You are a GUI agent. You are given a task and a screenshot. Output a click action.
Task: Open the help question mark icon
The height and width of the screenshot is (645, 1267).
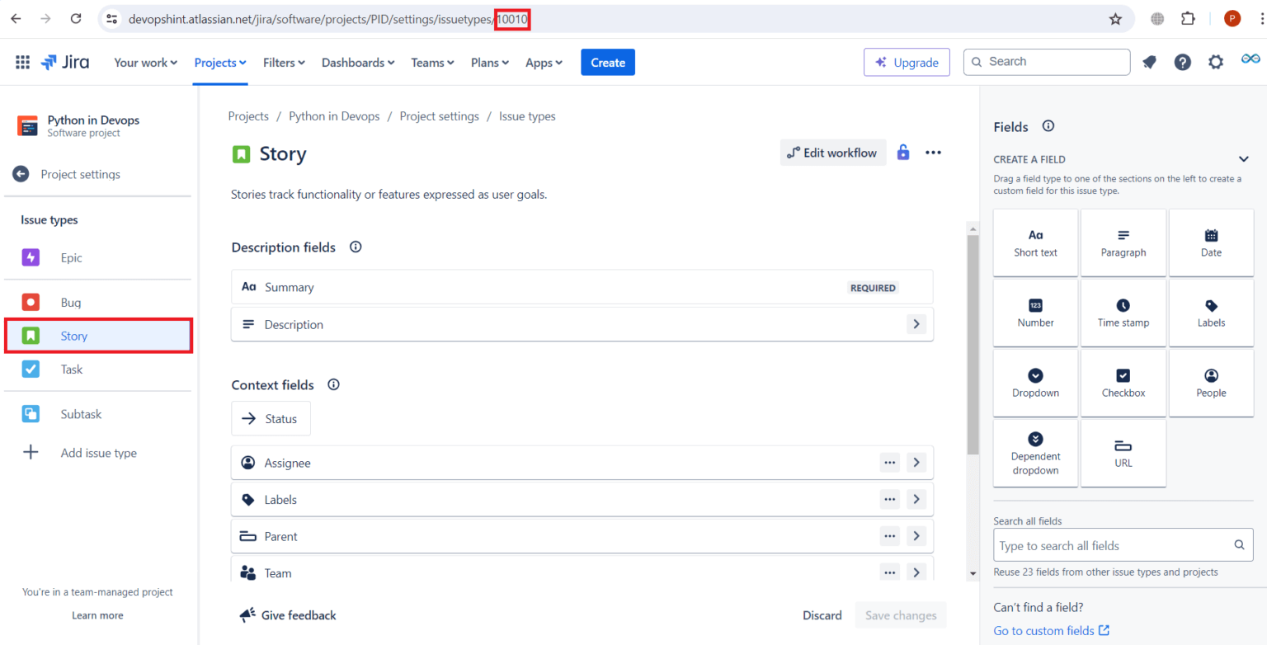[x=1182, y=63]
